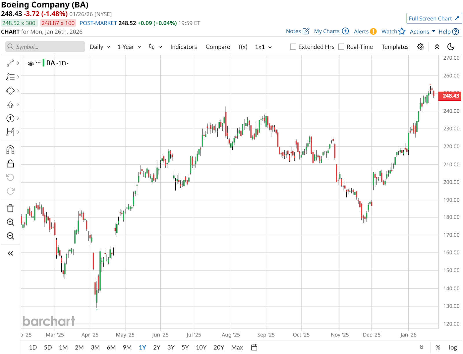Undo the last chart action
Screen dimensions: 463x354
[x=10, y=177]
